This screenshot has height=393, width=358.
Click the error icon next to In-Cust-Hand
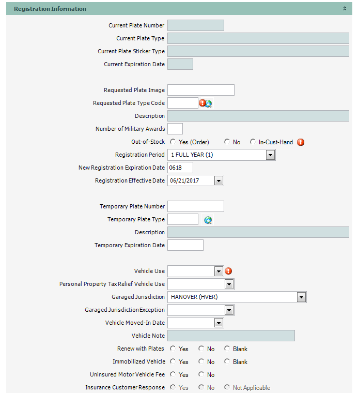coord(301,142)
